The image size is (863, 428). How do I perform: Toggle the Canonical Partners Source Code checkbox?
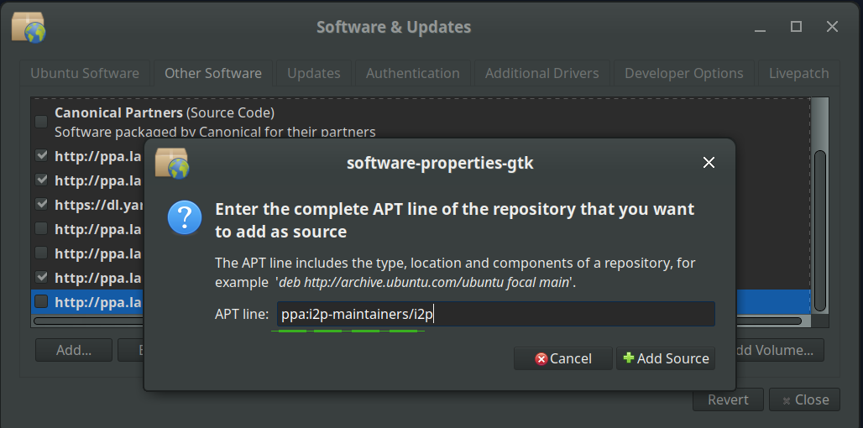point(41,122)
